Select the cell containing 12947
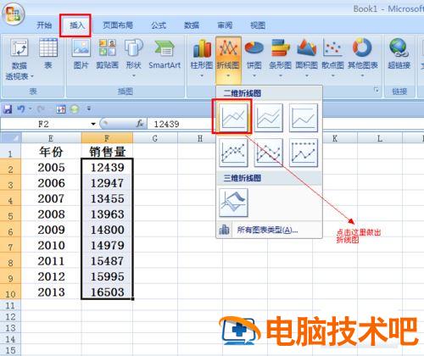The height and width of the screenshot is (356, 424). click(x=107, y=183)
